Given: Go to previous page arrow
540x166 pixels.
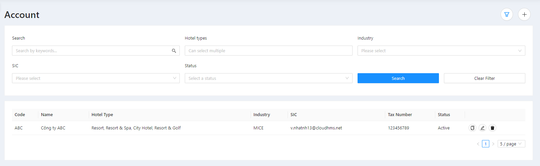Looking at the screenshot, I should coord(478,144).
